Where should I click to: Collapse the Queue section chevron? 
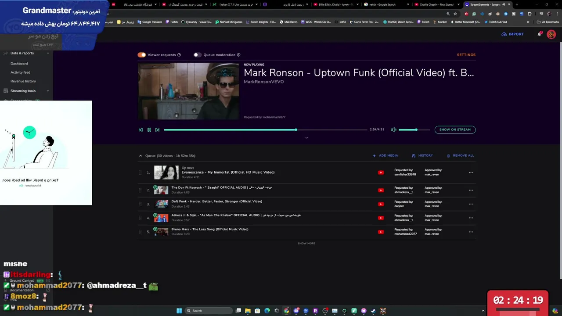point(140,156)
